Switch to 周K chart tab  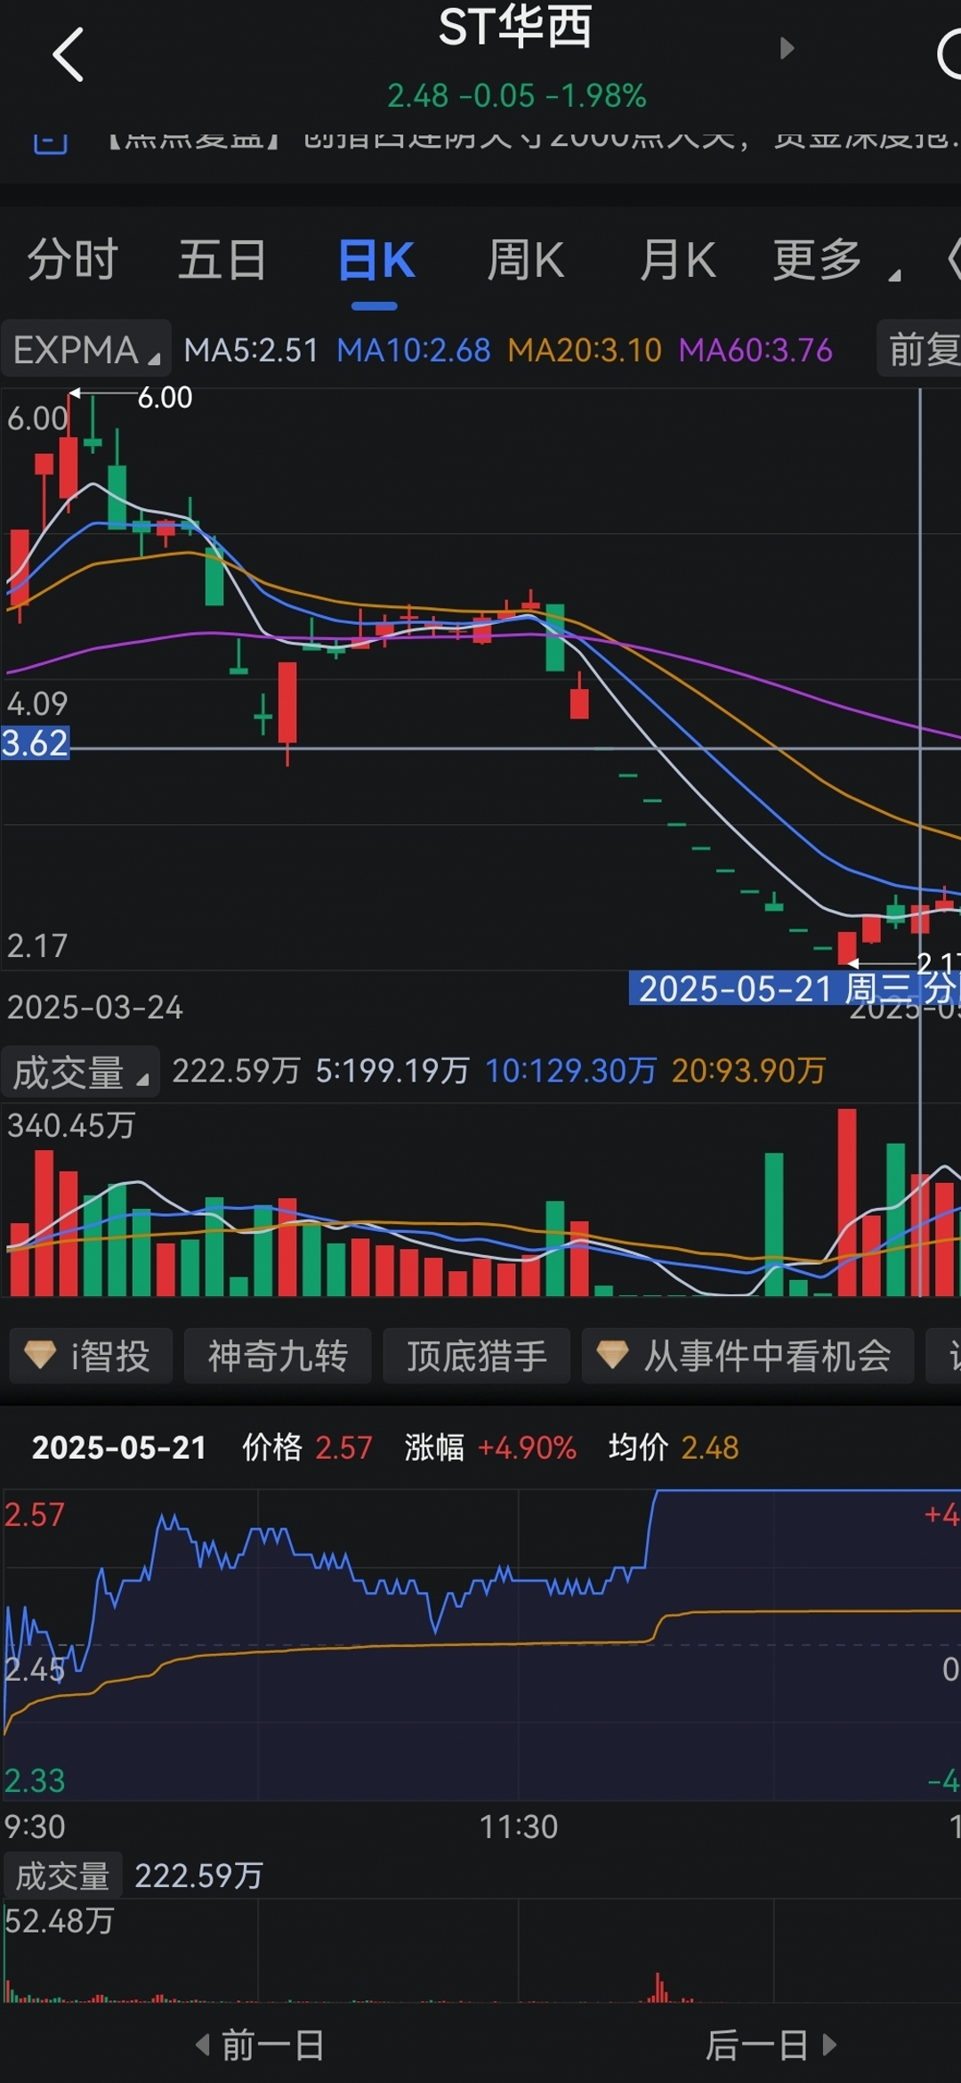pyautogui.click(x=525, y=260)
